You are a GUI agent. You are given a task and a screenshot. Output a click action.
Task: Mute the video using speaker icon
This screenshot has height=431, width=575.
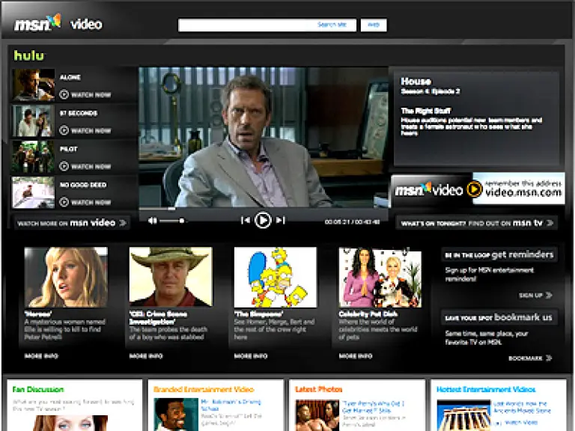[x=153, y=221]
